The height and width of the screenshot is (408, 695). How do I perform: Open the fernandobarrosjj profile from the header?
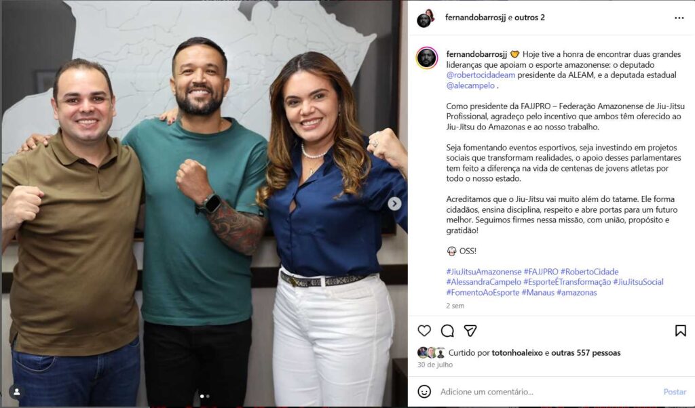(475, 18)
